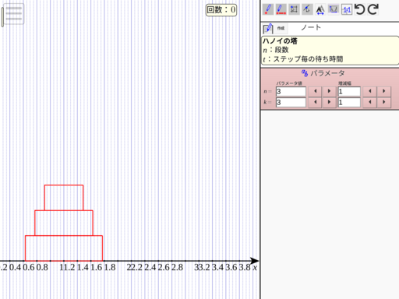The height and width of the screenshot is (299, 399).
Task: Select the point-on-line tool
Action: click(x=307, y=9)
